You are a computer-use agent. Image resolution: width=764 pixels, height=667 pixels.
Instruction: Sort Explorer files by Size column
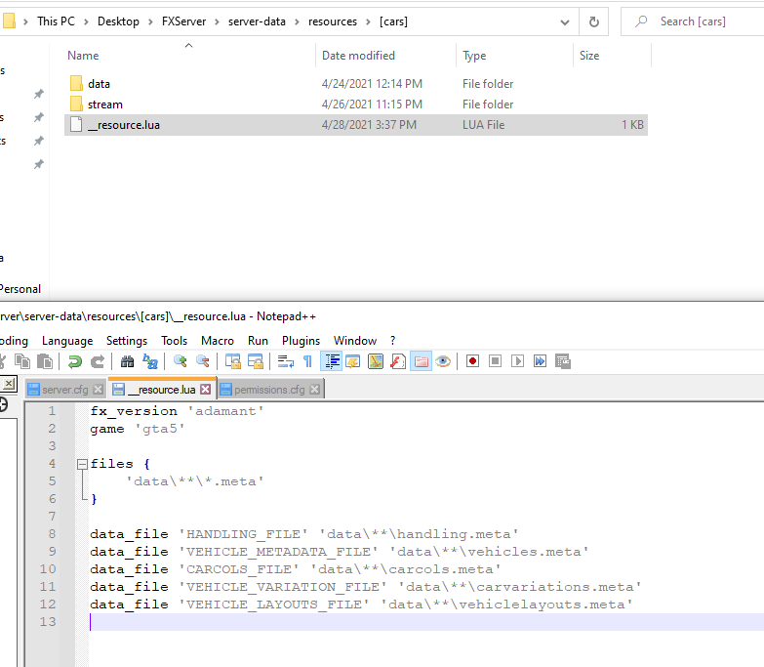589,56
